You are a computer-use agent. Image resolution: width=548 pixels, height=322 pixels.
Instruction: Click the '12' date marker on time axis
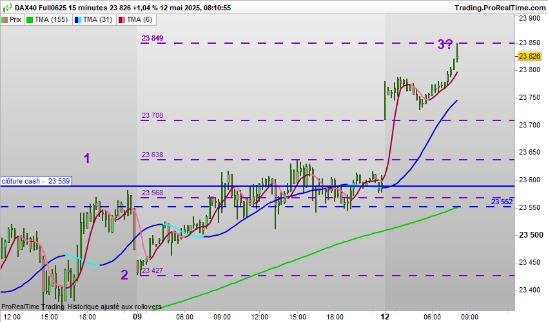(x=385, y=316)
